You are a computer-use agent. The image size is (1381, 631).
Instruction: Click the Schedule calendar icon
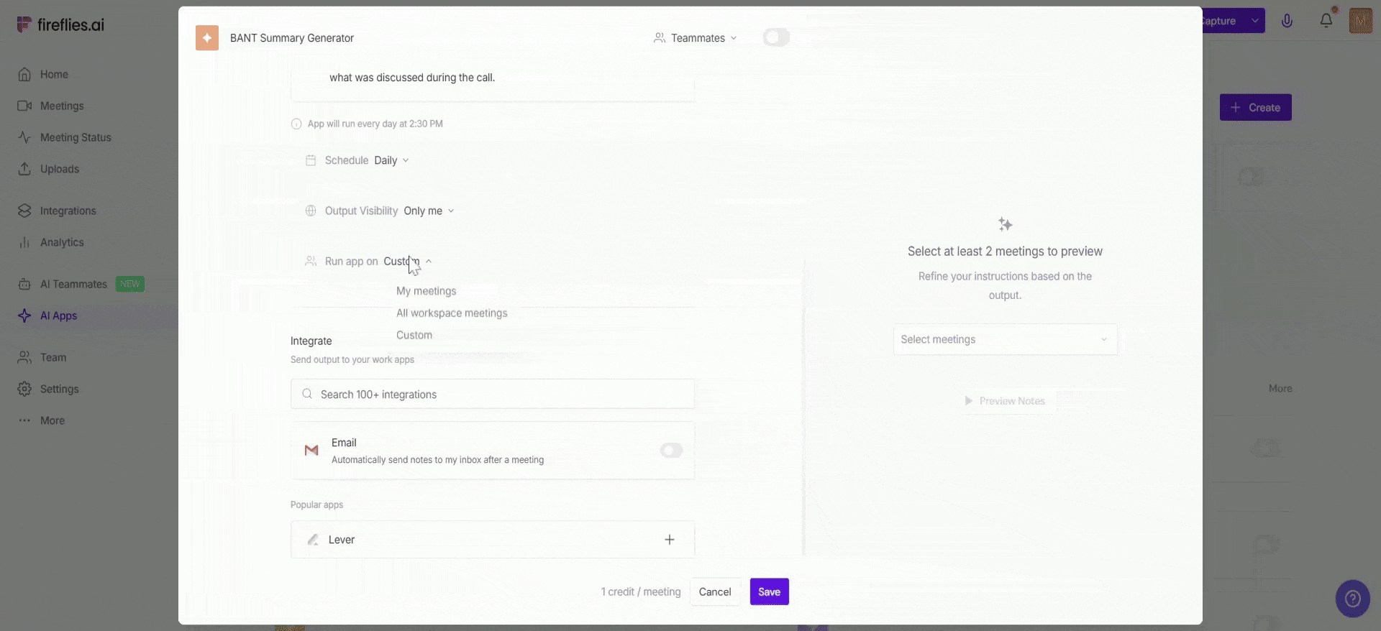(x=311, y=160)
